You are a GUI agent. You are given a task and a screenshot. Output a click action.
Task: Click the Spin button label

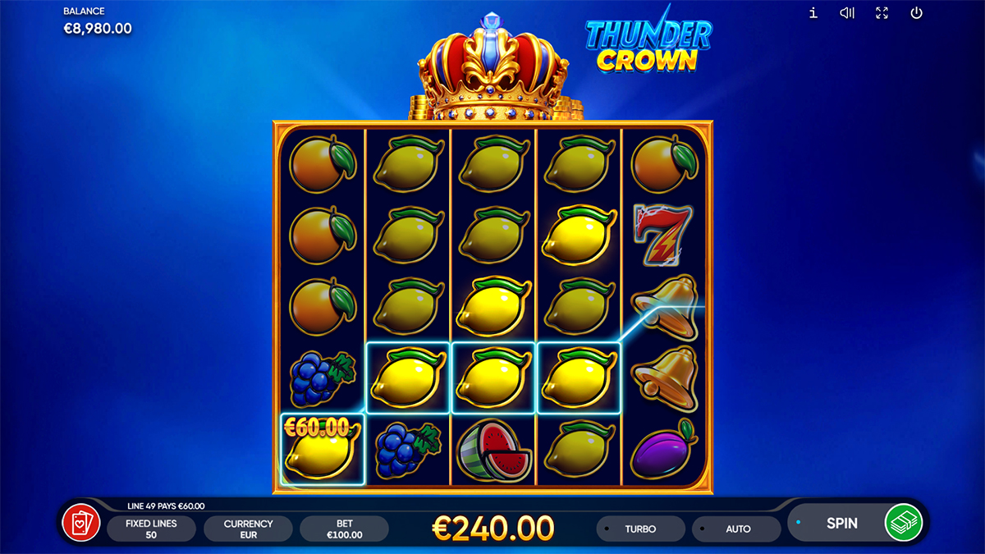pos(842,523)
